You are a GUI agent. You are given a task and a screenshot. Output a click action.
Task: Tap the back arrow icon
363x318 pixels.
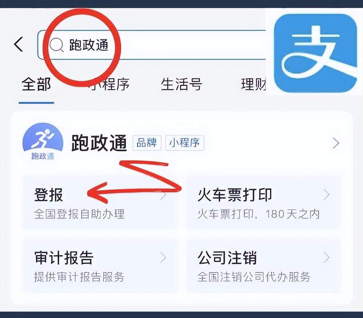point(19,44)
